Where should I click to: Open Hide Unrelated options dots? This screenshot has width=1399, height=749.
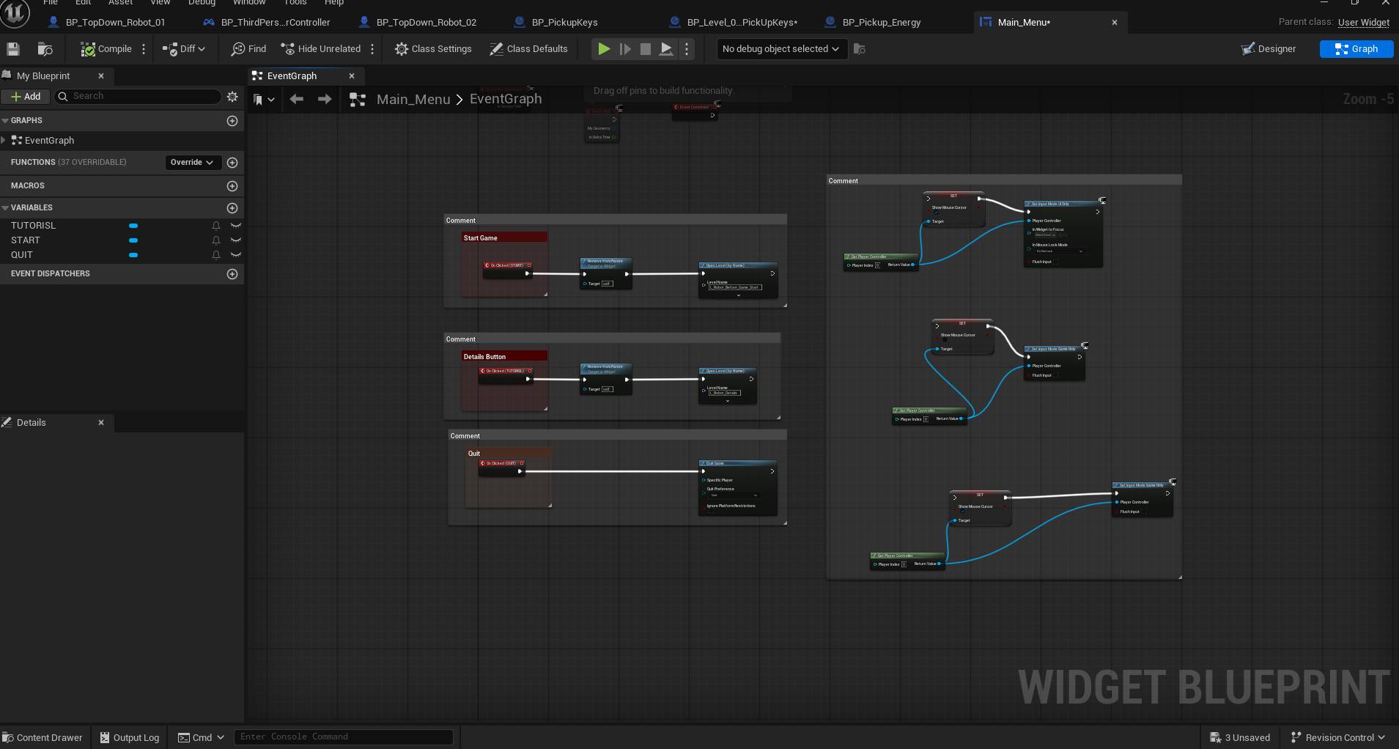[x=372, y=49]
